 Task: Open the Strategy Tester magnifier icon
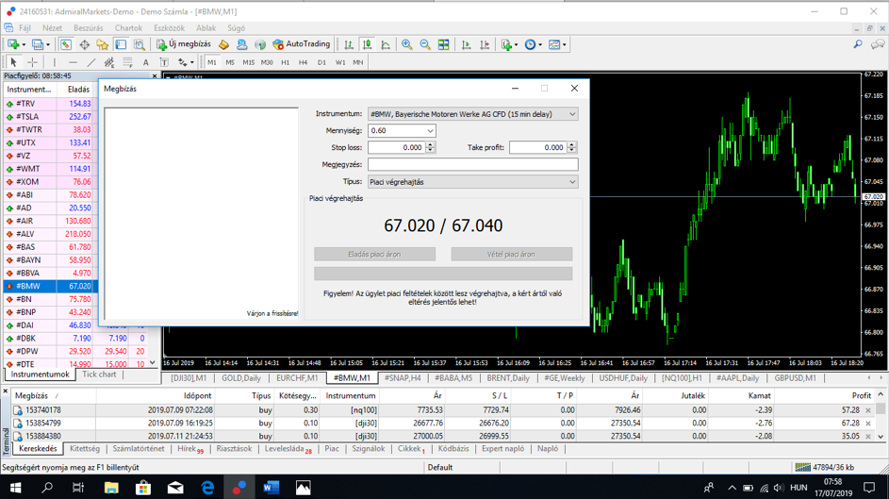tap(139, 44)
